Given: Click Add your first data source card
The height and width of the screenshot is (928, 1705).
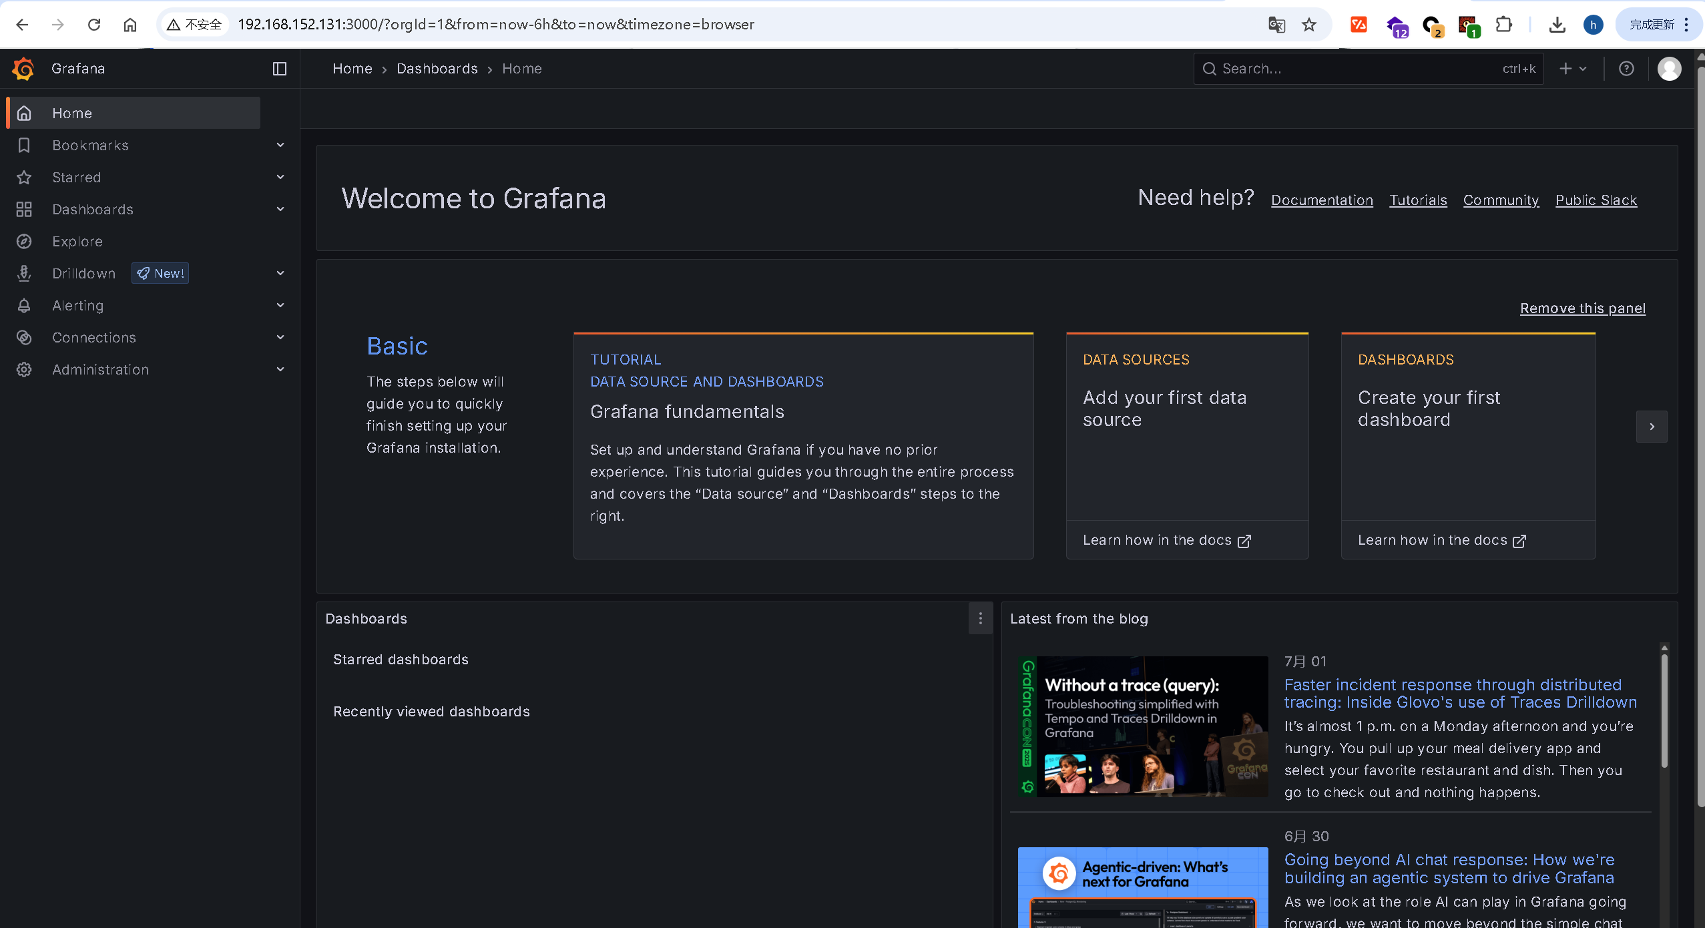Looking at the screenshot, I should (x=1187, y=427).
